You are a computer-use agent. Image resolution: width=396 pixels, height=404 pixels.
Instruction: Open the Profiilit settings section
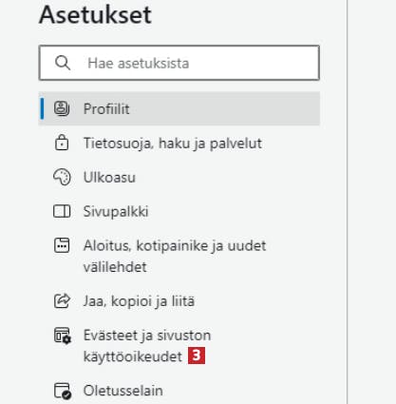(x=179, y=108)
